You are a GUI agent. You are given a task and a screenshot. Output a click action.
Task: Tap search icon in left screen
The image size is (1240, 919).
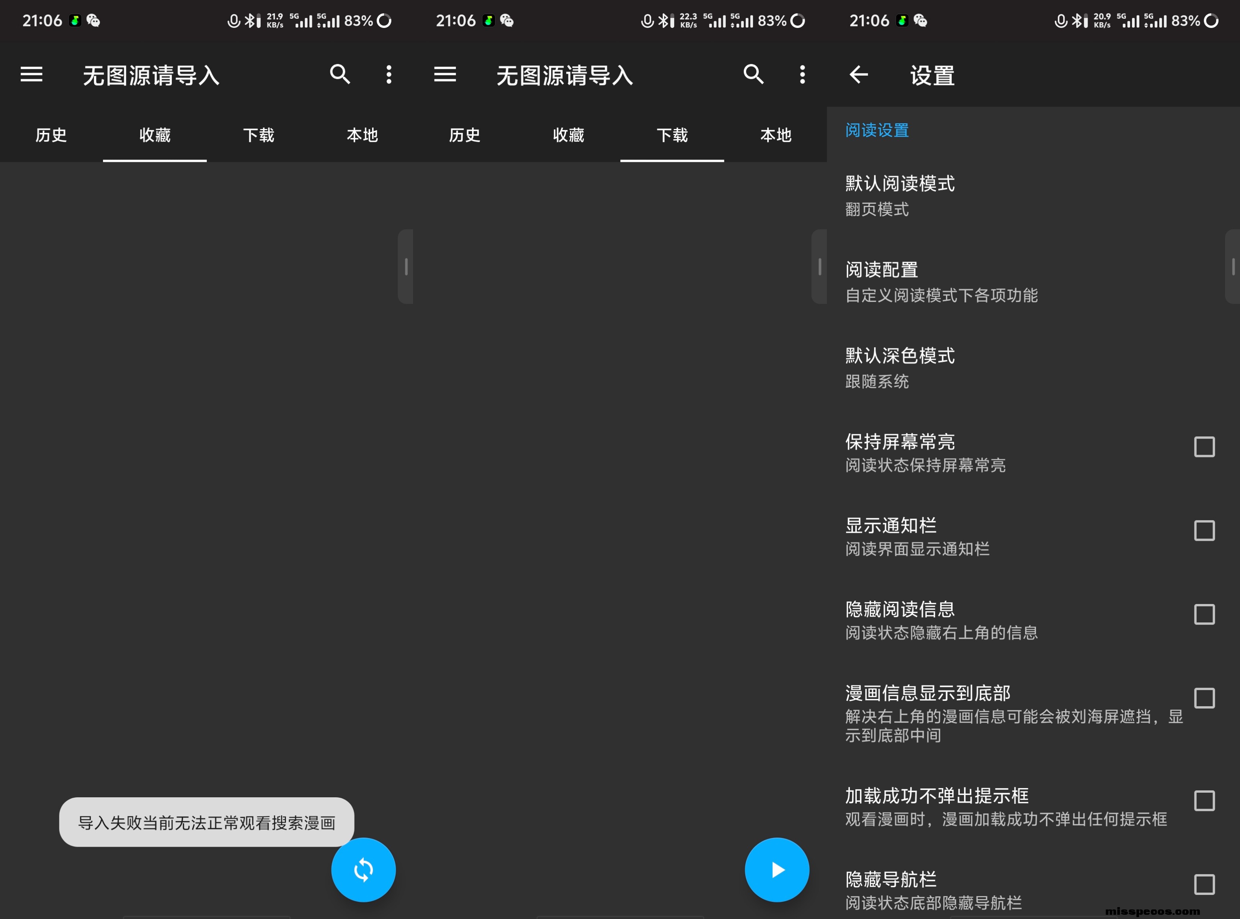click(x=340, y=74)
